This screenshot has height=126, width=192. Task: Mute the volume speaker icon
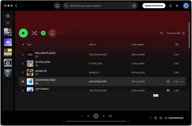[x=166, y=118]
